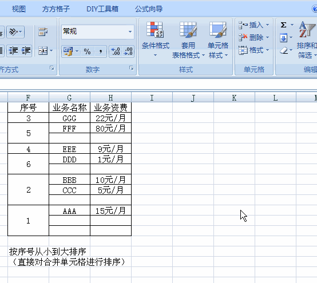This screenshot has width=317, height=283.
Task: Apply comma style formatting
Action: pyautogui.click(x=101, y=51)
